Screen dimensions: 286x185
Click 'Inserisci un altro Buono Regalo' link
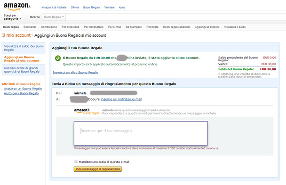click(x=75, y=73)
